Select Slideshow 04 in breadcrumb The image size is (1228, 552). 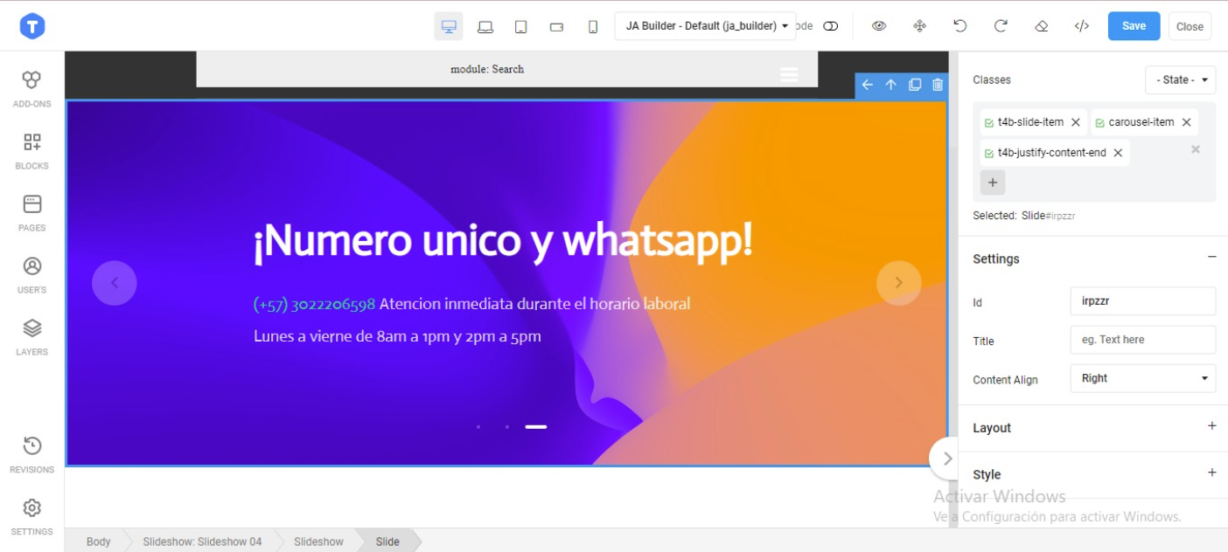coord(202,542)
